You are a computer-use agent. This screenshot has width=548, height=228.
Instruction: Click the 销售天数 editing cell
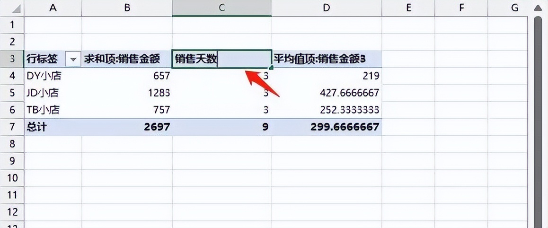[222, 59]
